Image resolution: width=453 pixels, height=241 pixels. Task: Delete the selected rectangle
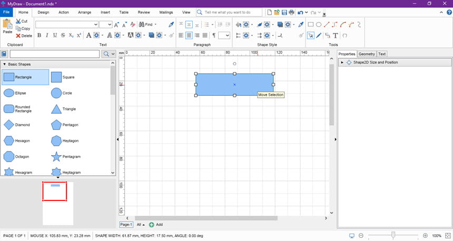click(x=24, y=36)
